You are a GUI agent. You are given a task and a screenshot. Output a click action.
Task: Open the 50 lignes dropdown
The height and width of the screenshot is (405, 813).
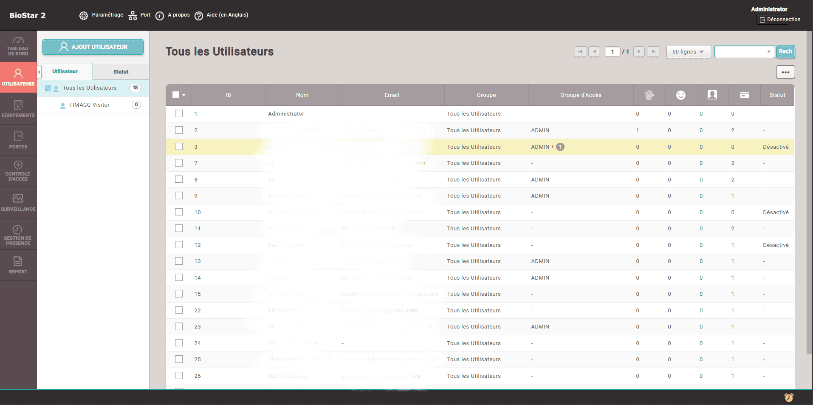tap(688, 51)
